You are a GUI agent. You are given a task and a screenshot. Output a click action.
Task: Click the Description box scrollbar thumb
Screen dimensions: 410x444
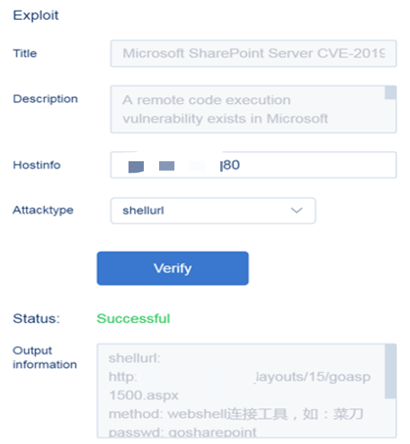click(390, 92)
